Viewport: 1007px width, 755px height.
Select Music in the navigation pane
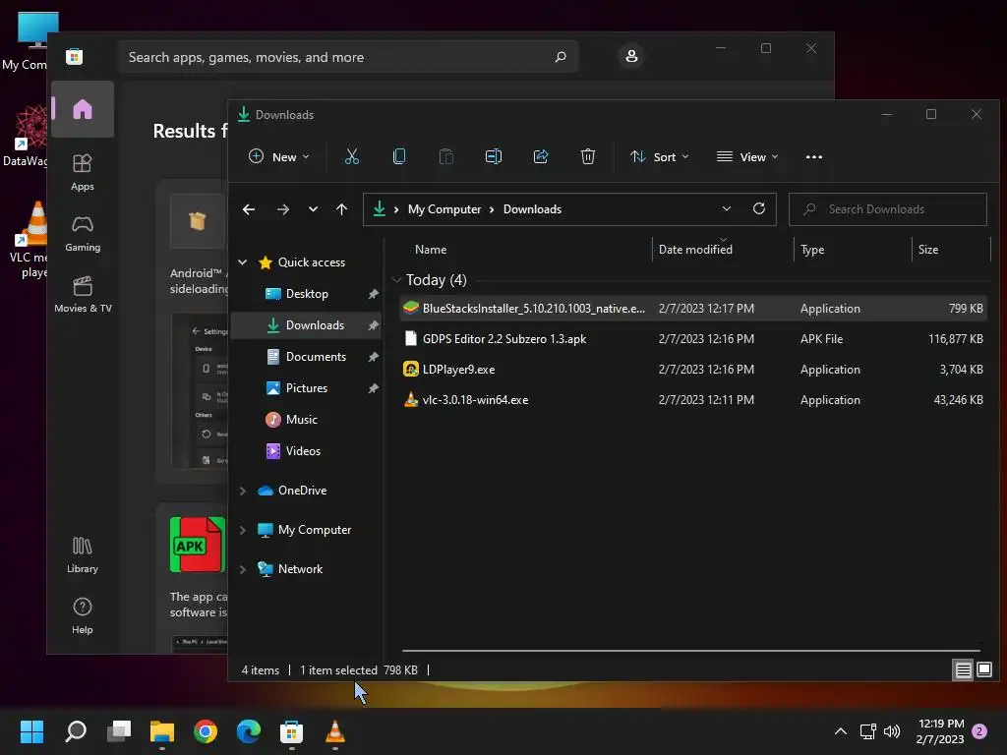click(x=307, y=419)
